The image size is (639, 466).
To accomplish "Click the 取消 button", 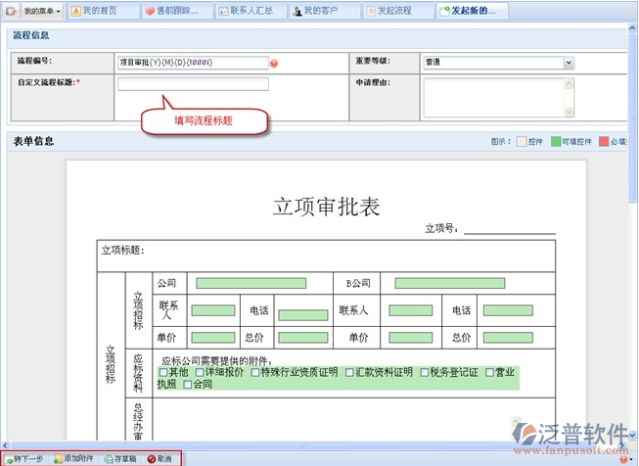I will (160, 459).
